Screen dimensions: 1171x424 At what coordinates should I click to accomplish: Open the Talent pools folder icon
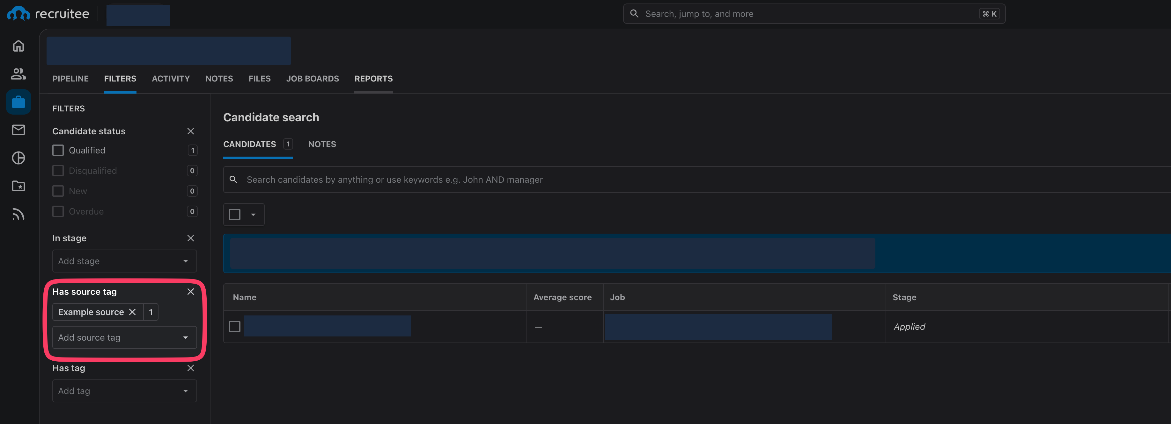tap(18, 186)
